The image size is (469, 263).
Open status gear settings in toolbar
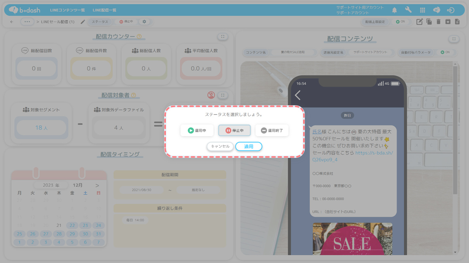(x=144, y=22)
